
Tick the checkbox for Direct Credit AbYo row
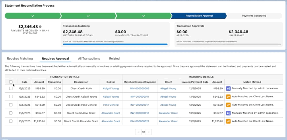[11, 88]
